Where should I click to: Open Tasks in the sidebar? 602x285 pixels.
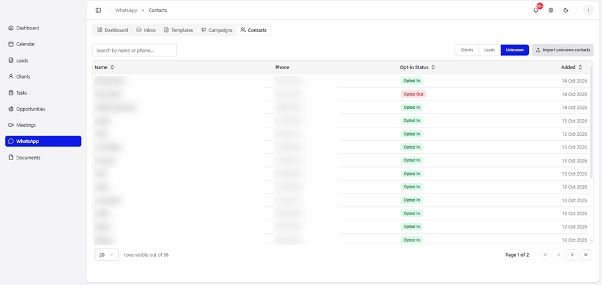tap(43, 93)
